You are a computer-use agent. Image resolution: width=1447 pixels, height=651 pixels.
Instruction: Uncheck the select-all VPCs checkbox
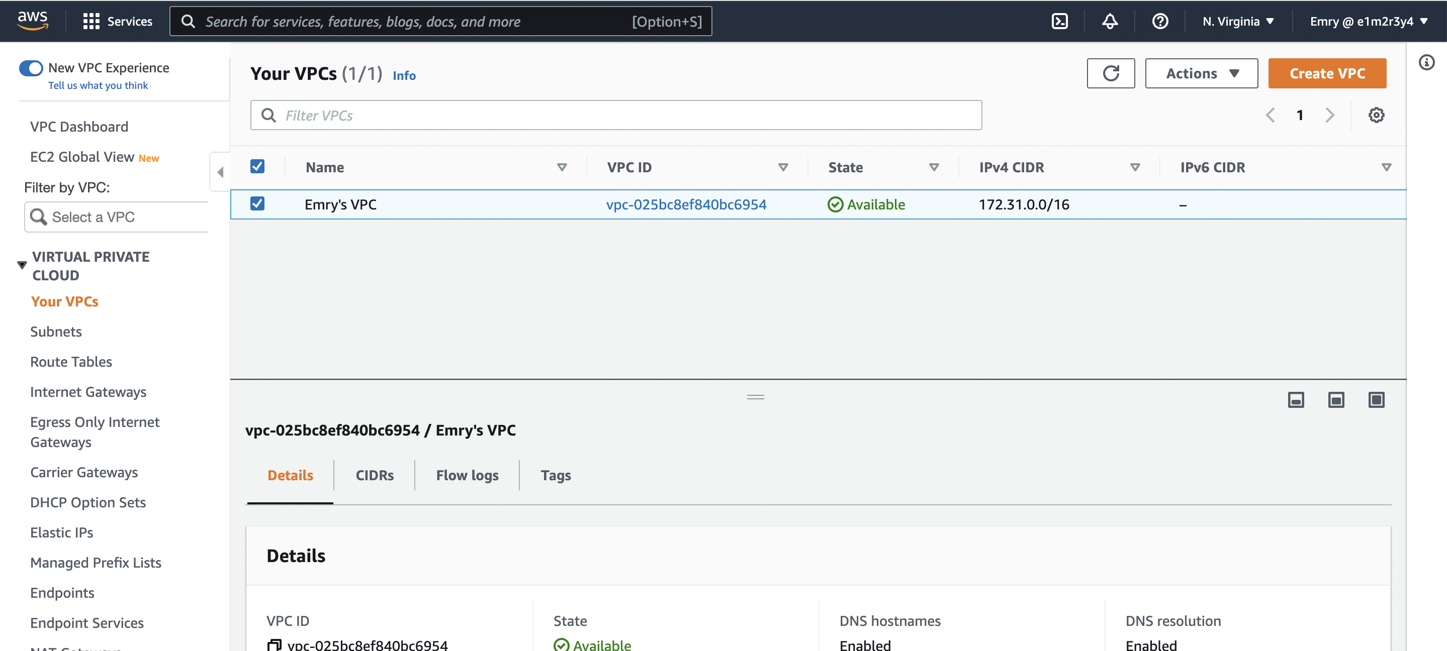(257, 167)
